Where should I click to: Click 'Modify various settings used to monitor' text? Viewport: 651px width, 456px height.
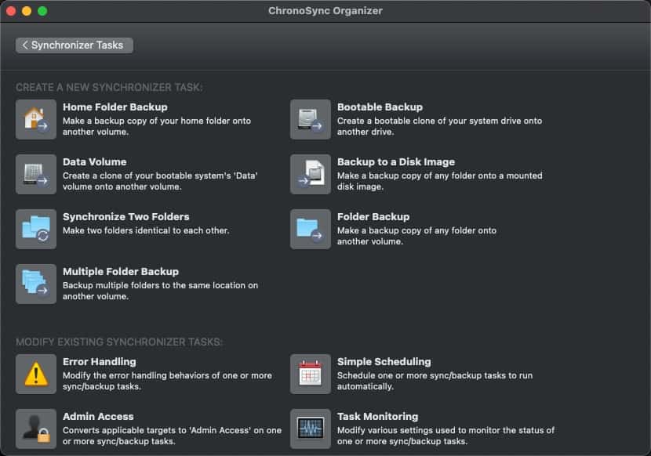446,436
